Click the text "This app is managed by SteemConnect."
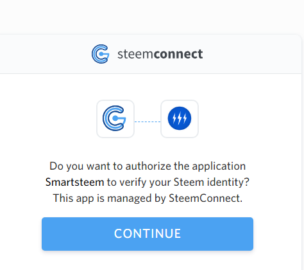This screenshot has width=304, height=270. pos(148,198)
